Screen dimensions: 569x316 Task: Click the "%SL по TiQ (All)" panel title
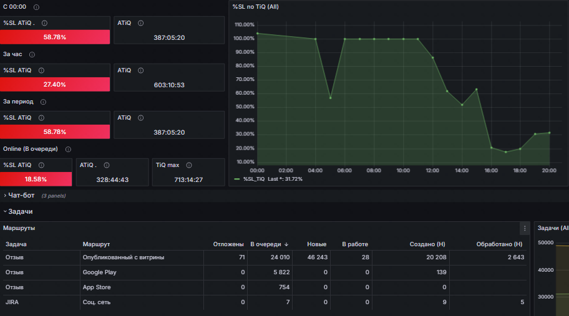click(256, 7)
